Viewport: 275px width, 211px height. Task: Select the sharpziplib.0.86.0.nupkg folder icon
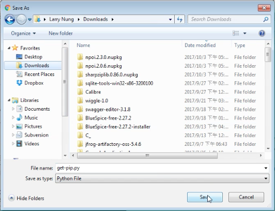[80, 74]
